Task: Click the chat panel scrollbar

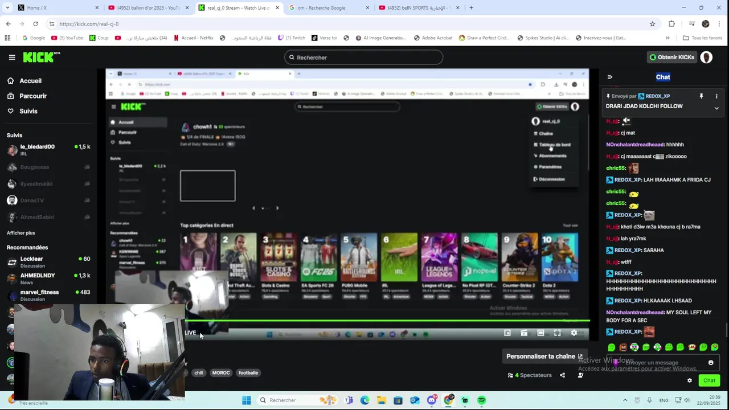Action: (726, 330)
